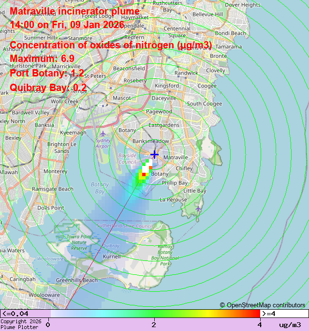Click the 'Quibray Bay: 0.2' reading
This screenshot has height=331, width=309.
pos(48,88)
